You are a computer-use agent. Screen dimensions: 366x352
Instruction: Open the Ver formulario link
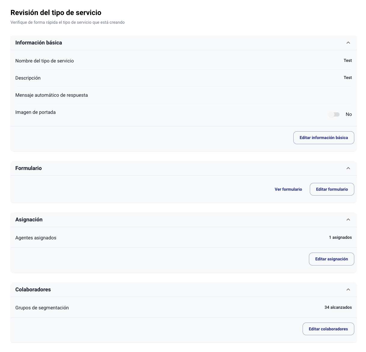point(288,189)
